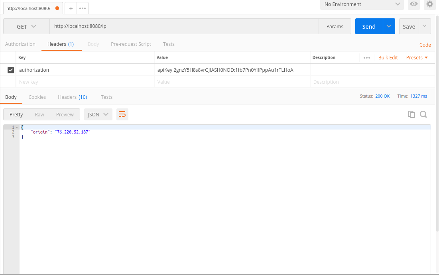Open headers table three-dots column options
This screenshot has height=275, width=439.
tap(367, 58)
